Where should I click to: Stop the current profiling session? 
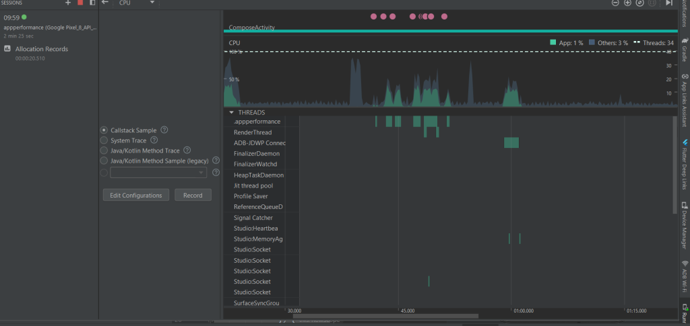coord(80,3)
